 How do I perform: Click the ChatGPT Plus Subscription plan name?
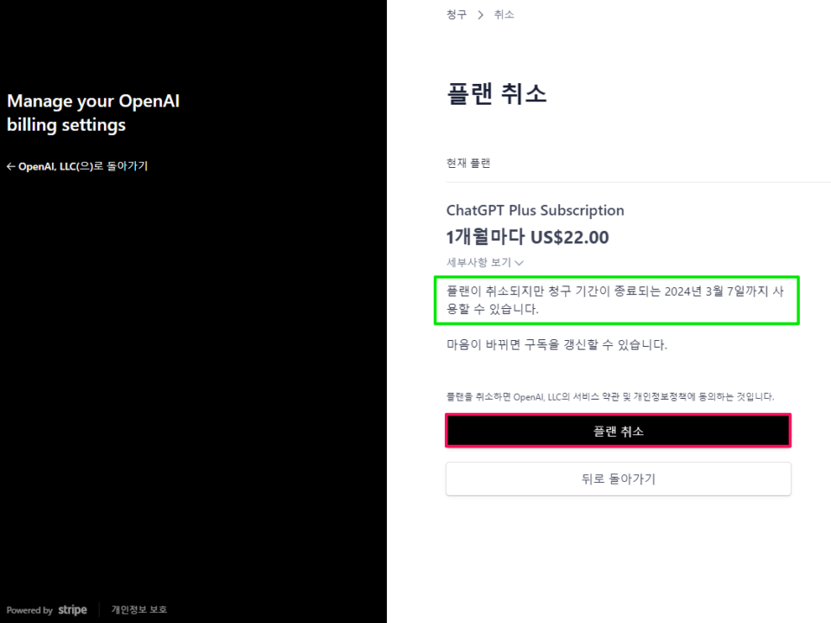tap(535, 210)
